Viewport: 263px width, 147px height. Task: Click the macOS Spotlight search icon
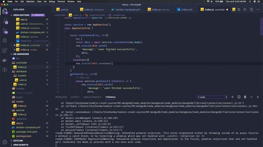pos(250,2)
